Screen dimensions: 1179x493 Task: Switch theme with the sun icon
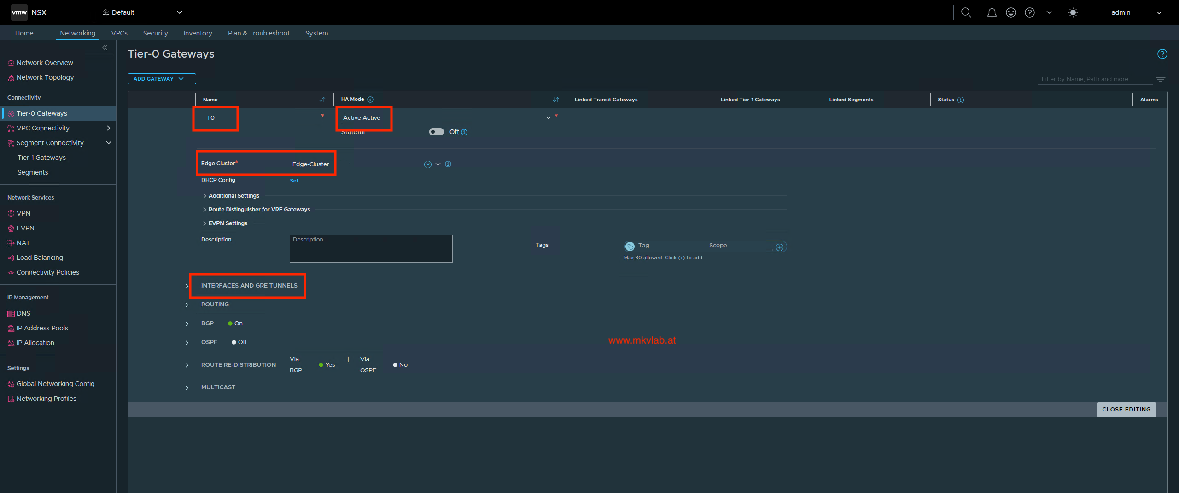point(1073,12)
